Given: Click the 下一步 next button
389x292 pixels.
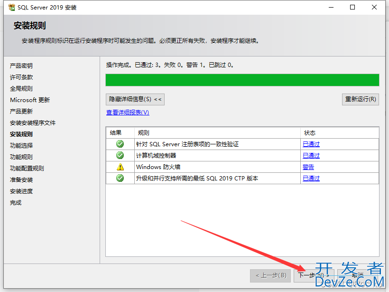Looking at the screenshot, I should (x=314, y=275).
